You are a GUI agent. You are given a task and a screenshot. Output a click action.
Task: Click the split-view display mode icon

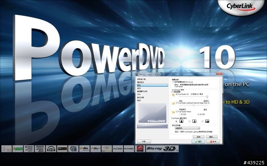click(194, 121)
